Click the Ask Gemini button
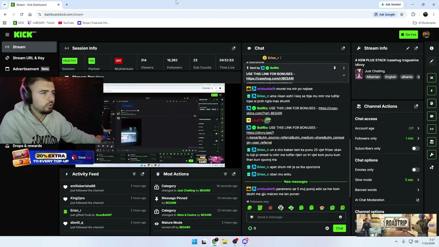The height and width of the screenshot is (247, 439). [x=391, y=4]
